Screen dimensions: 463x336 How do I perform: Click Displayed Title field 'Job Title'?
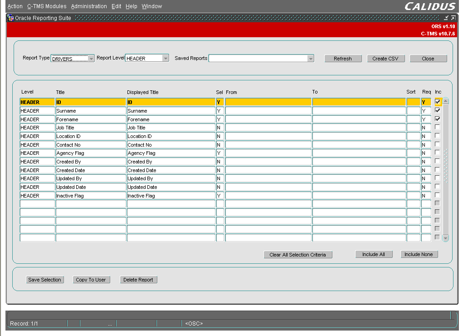[171, 128]
